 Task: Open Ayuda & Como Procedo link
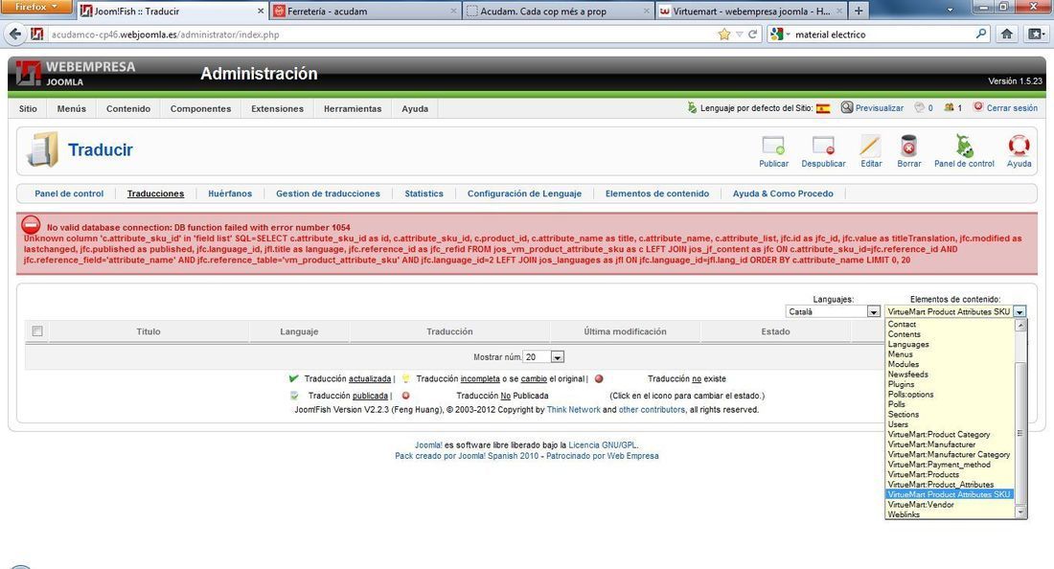pyautogui.click(x=783, y=193)
